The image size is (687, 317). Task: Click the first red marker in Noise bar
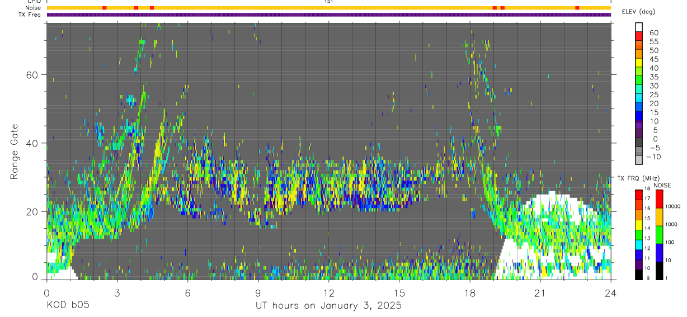(105, 8)
